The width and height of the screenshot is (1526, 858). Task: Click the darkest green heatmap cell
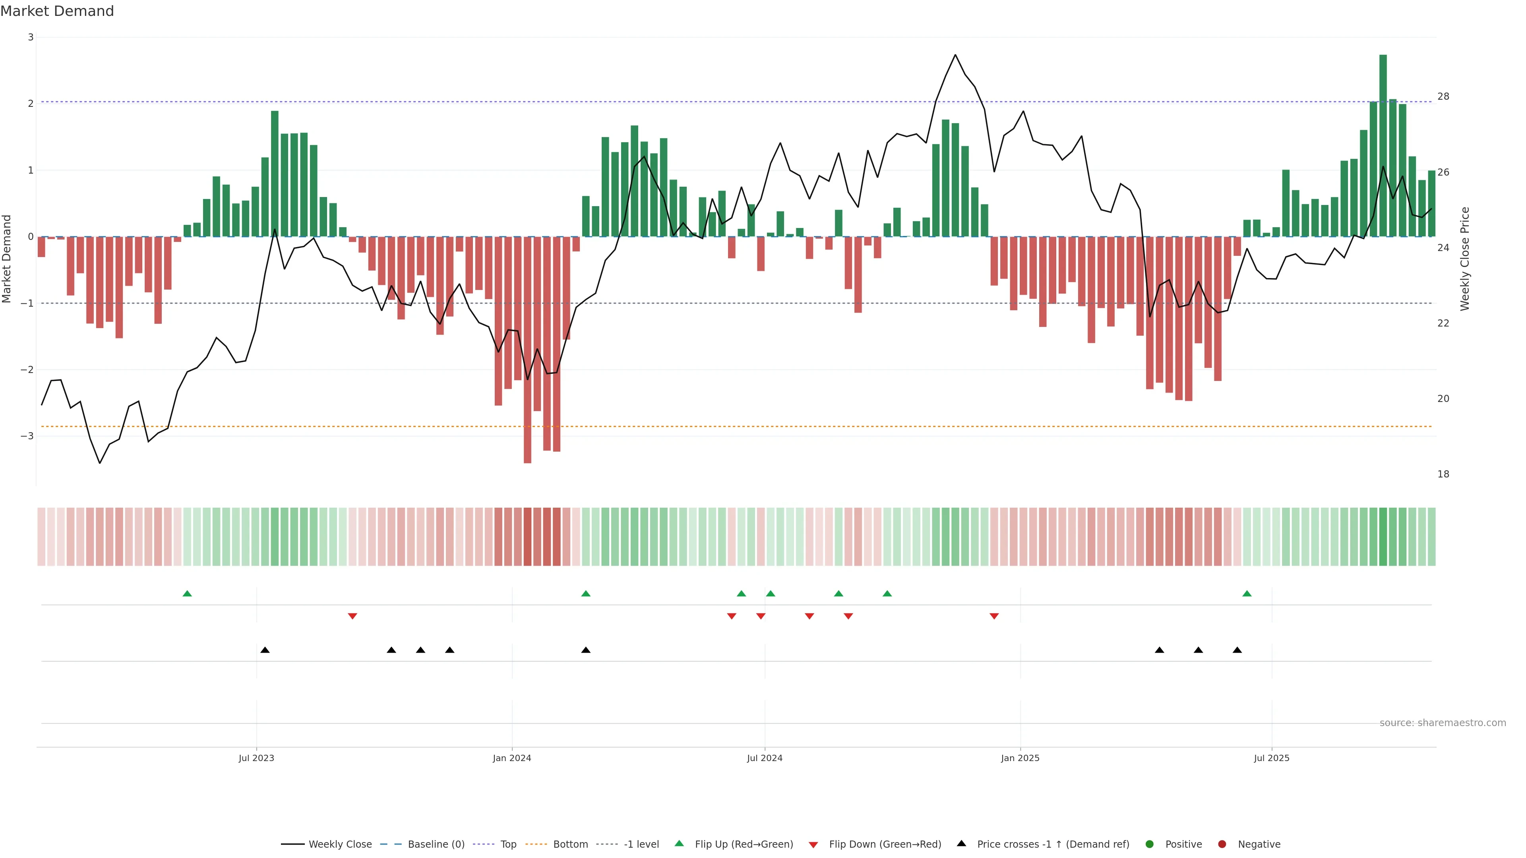coord(1383,537)
